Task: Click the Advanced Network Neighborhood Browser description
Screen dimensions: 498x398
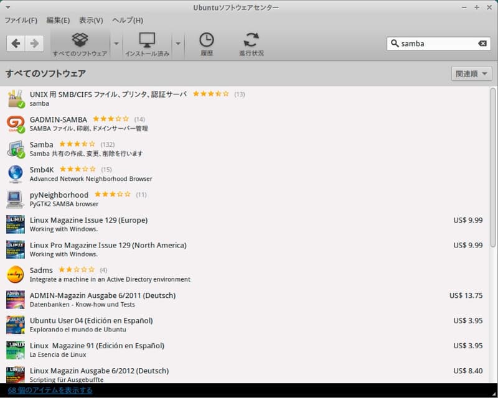Action: pyautogui.click(x=91, y=179)
